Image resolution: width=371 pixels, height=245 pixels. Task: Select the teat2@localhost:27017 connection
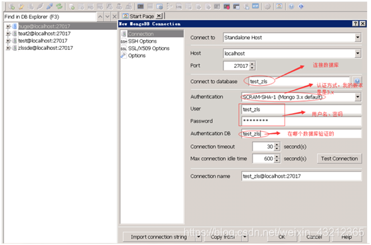pos(45,33)
